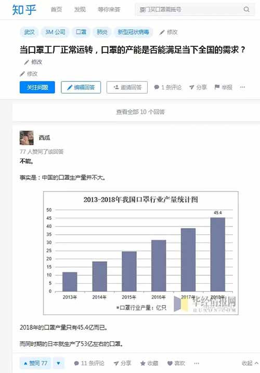Enlarge the 2013-2018 mask output chart image
The height and width of the screenshot is (373, 260).
click(141, 253)
